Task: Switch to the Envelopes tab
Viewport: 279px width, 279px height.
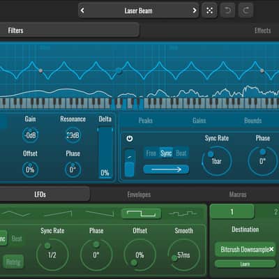Action: pos(139,195)
